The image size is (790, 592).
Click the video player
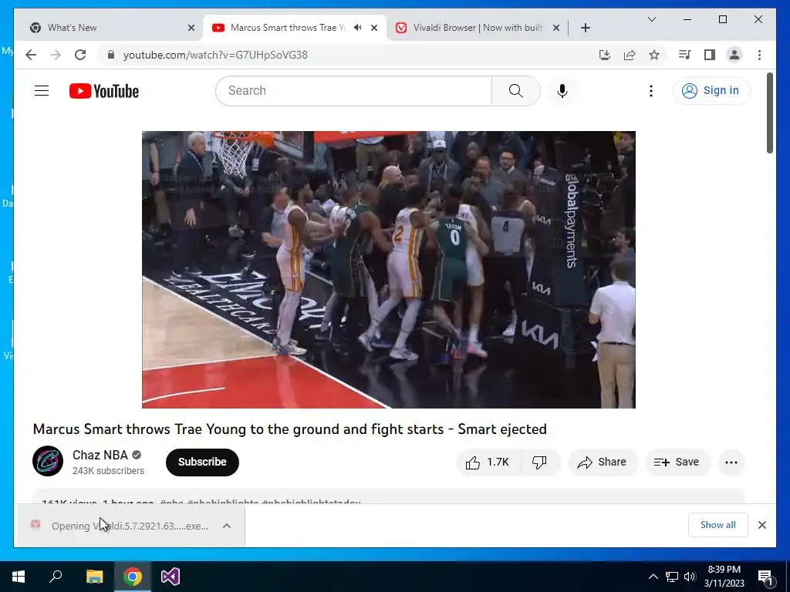[389, 270]
